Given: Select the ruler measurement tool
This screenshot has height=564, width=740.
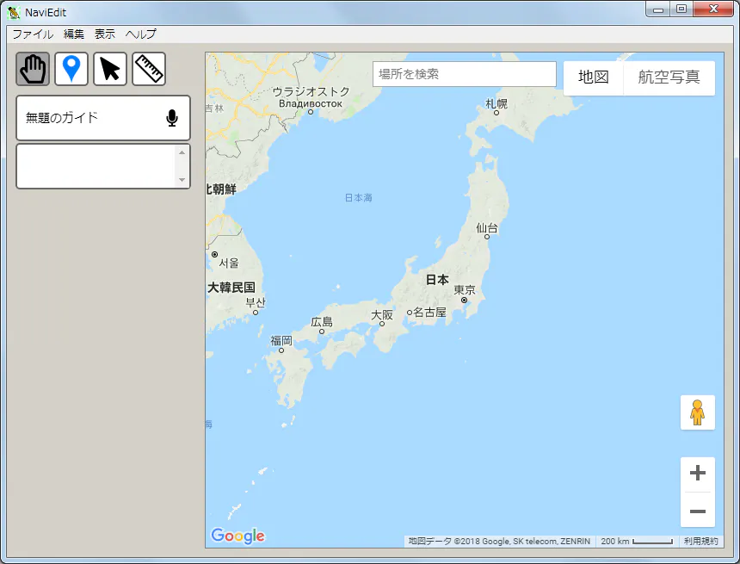Looking at the screenshot, I should tap(149, 69).
